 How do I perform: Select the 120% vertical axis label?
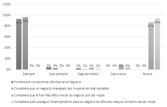point(6,4)
